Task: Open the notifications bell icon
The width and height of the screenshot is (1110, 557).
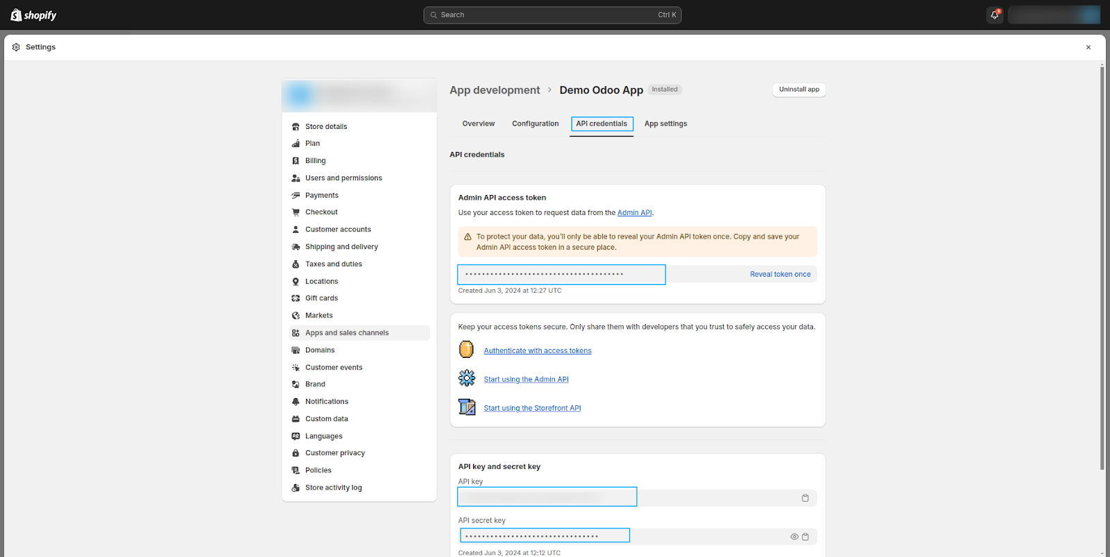Action: click(x=995, y=15)
